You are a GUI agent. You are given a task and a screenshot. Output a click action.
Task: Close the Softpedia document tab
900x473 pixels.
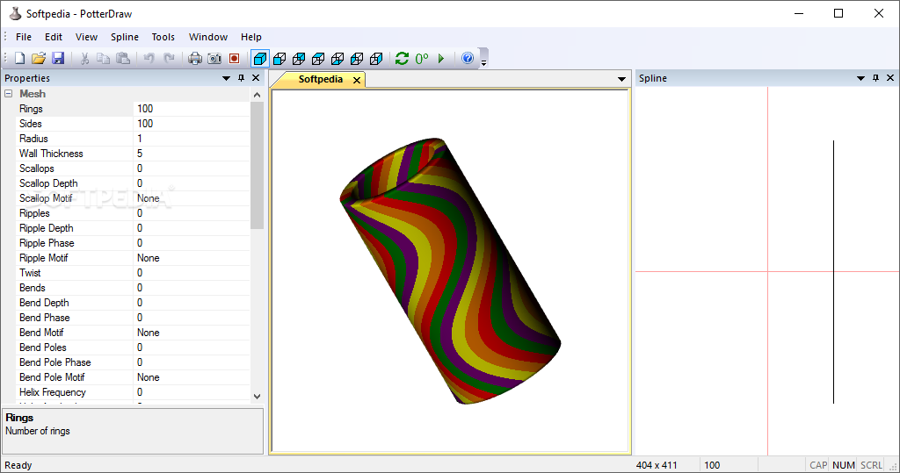click(357, 80)
